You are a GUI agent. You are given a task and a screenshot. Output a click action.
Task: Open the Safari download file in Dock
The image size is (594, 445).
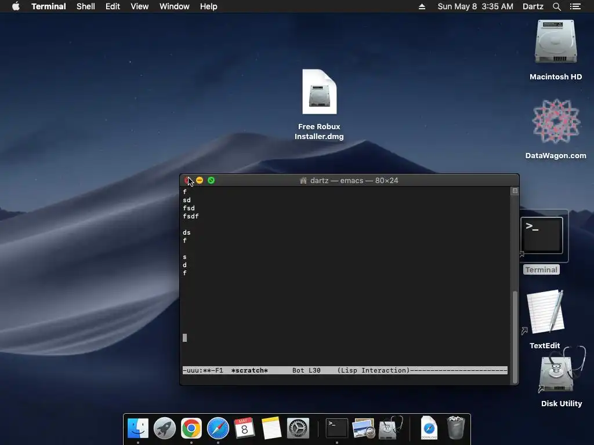[429, 428]
